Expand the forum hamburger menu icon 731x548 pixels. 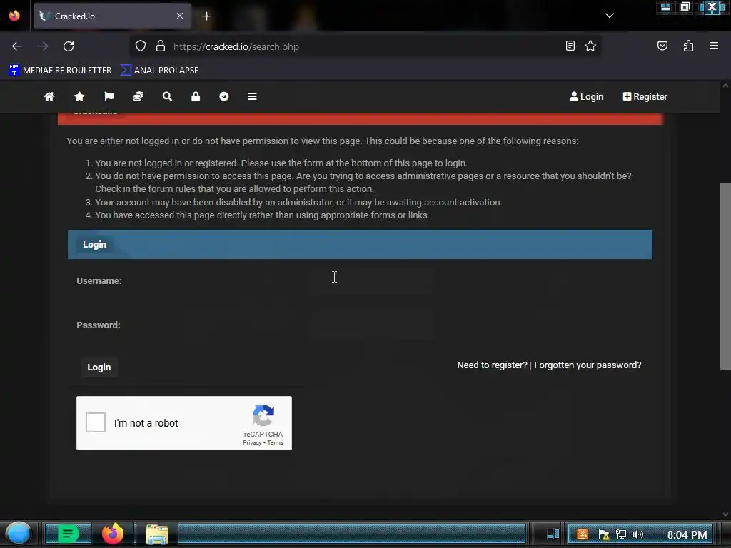[x=252, y=96]
